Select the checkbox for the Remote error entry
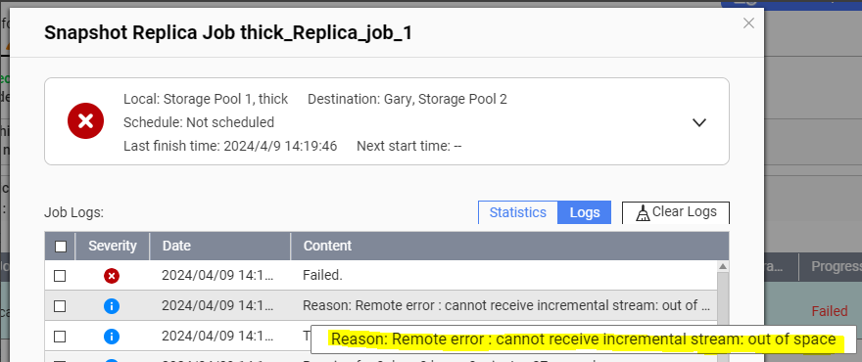This screenshot has width=862, height=362. pyautogui.click(x=60, y=306)
